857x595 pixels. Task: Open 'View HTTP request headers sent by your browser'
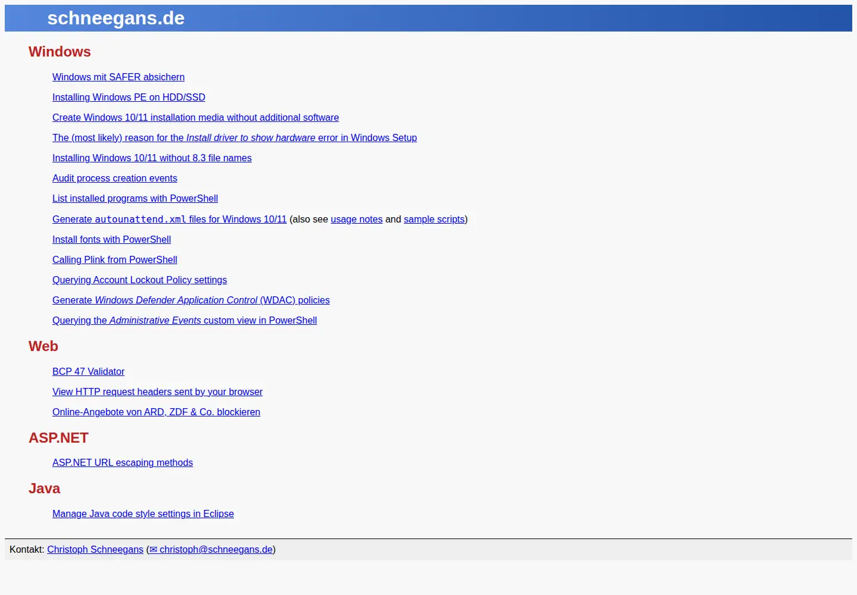pyautogui.click(x=158, y=392)
